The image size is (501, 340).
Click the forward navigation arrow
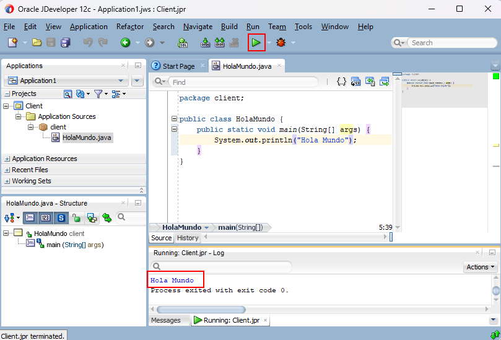(149, 43)
